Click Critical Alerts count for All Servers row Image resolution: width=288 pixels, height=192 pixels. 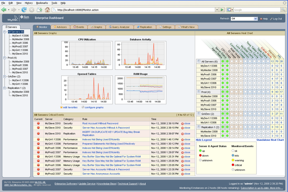point(272,61)
